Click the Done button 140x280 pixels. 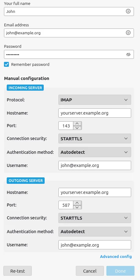tap(120, 271)
